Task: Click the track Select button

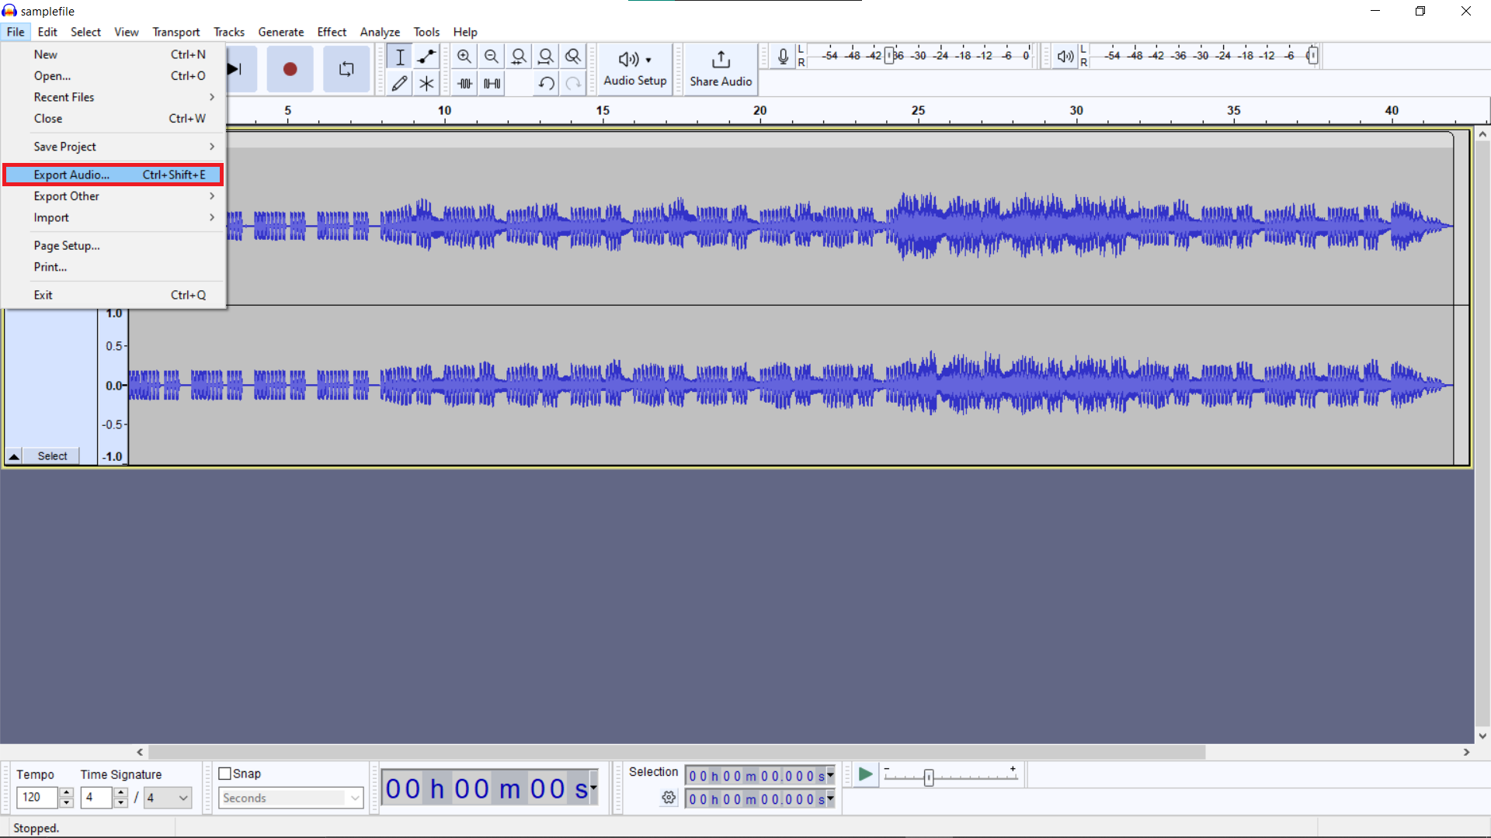Action: [x=51, y=455]
